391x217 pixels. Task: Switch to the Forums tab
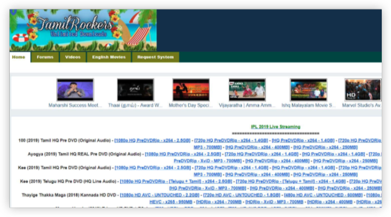45,57
